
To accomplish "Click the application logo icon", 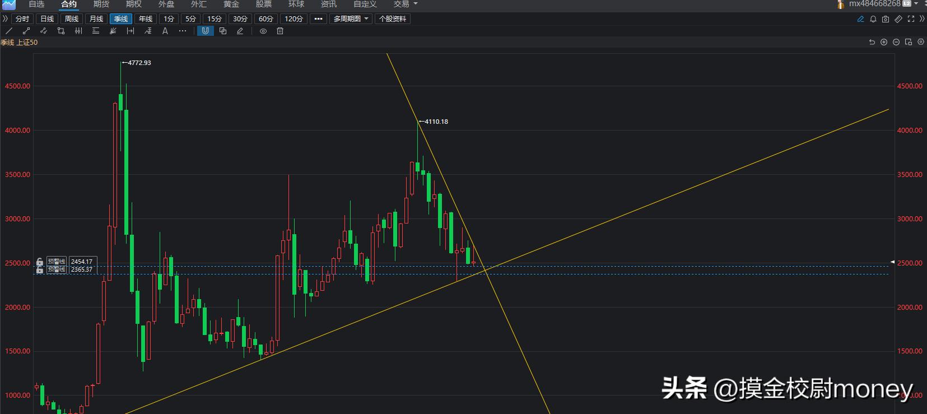I will pos(9,4).
